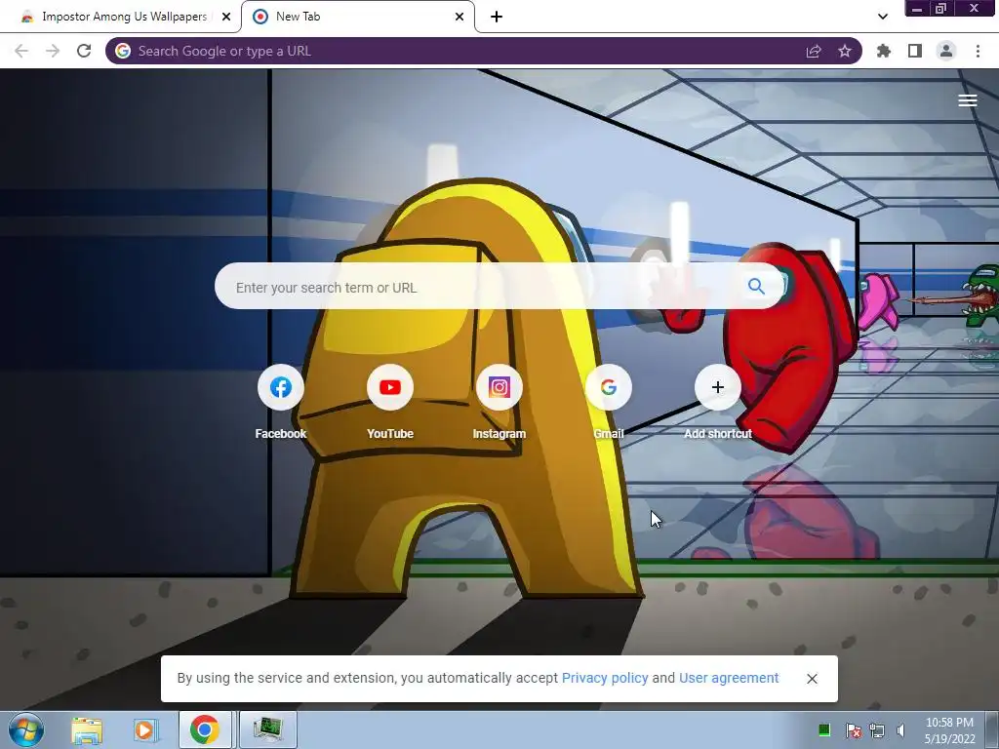The image size is (999, 749).
Task: Open the Facebook shortcut icon
Action: [280, 387]
